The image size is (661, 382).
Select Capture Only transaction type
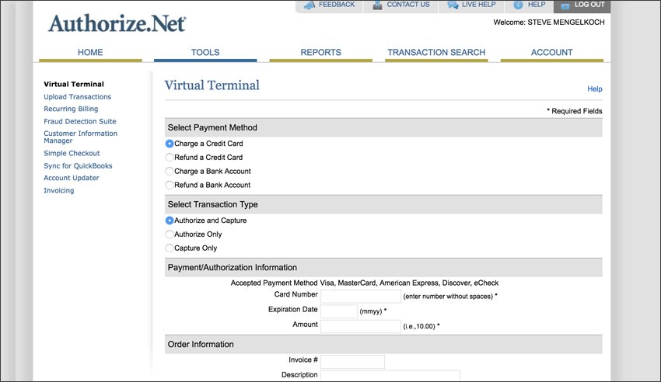pyautogui.click(x=170, y=248)
